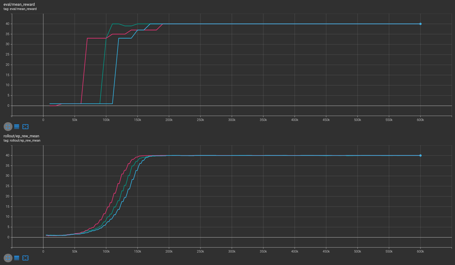This screenshot has height=265, width=455.
Task: Click the 300k x-axis tick on eval chart
Action: click(x=232, y=120)
